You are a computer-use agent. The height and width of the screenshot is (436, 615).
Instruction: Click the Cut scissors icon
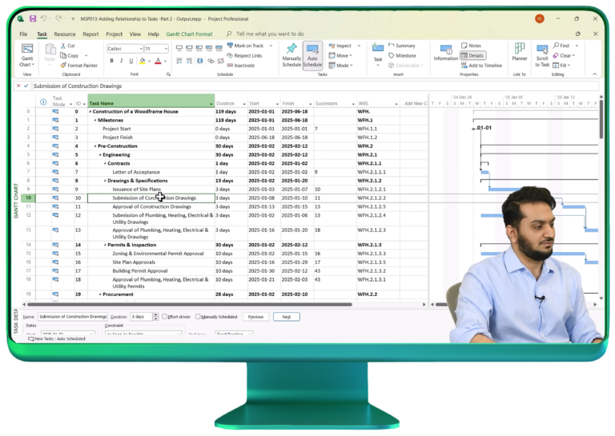pos(62,46)
